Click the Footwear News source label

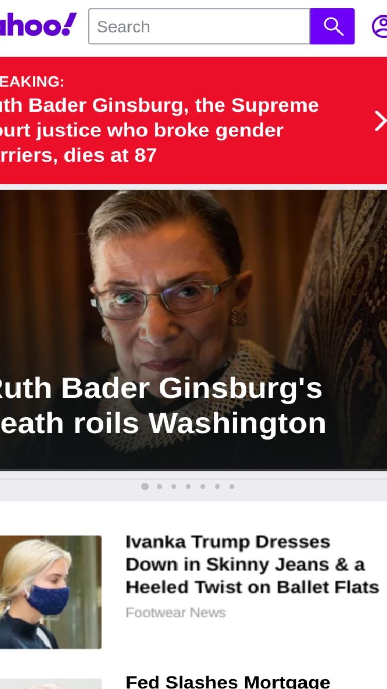tap(176, 613)
